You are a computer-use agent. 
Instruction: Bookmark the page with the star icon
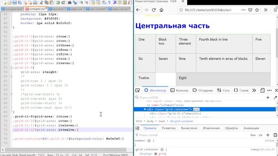click(257, 10)
